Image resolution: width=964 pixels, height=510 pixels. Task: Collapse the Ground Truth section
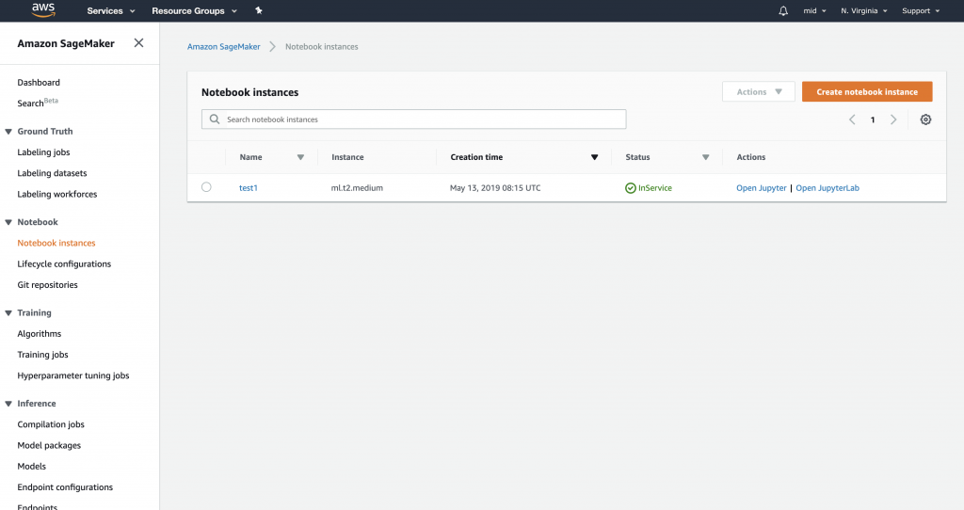pyautogui.click(x=8, y=132)
